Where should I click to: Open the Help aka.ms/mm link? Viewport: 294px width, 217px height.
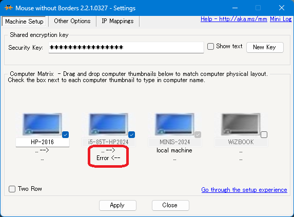point(233,19)
